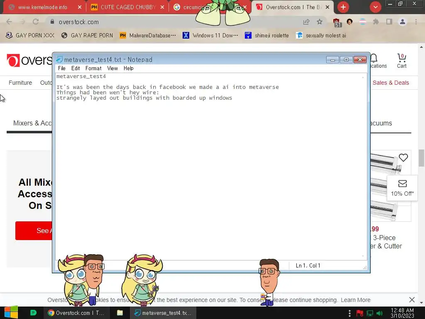Screen dimensions: 425x319
Task: Open Sales & Deals on Overstock
Action: [391, 83]
